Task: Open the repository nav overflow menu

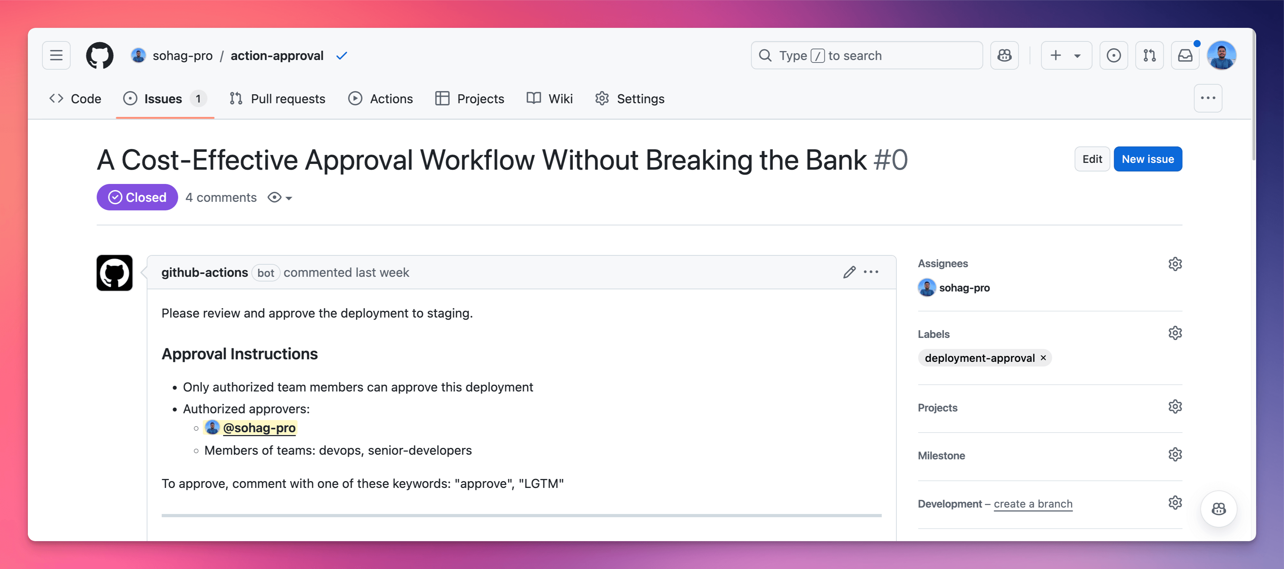Action: click(x=1208, y=98)
